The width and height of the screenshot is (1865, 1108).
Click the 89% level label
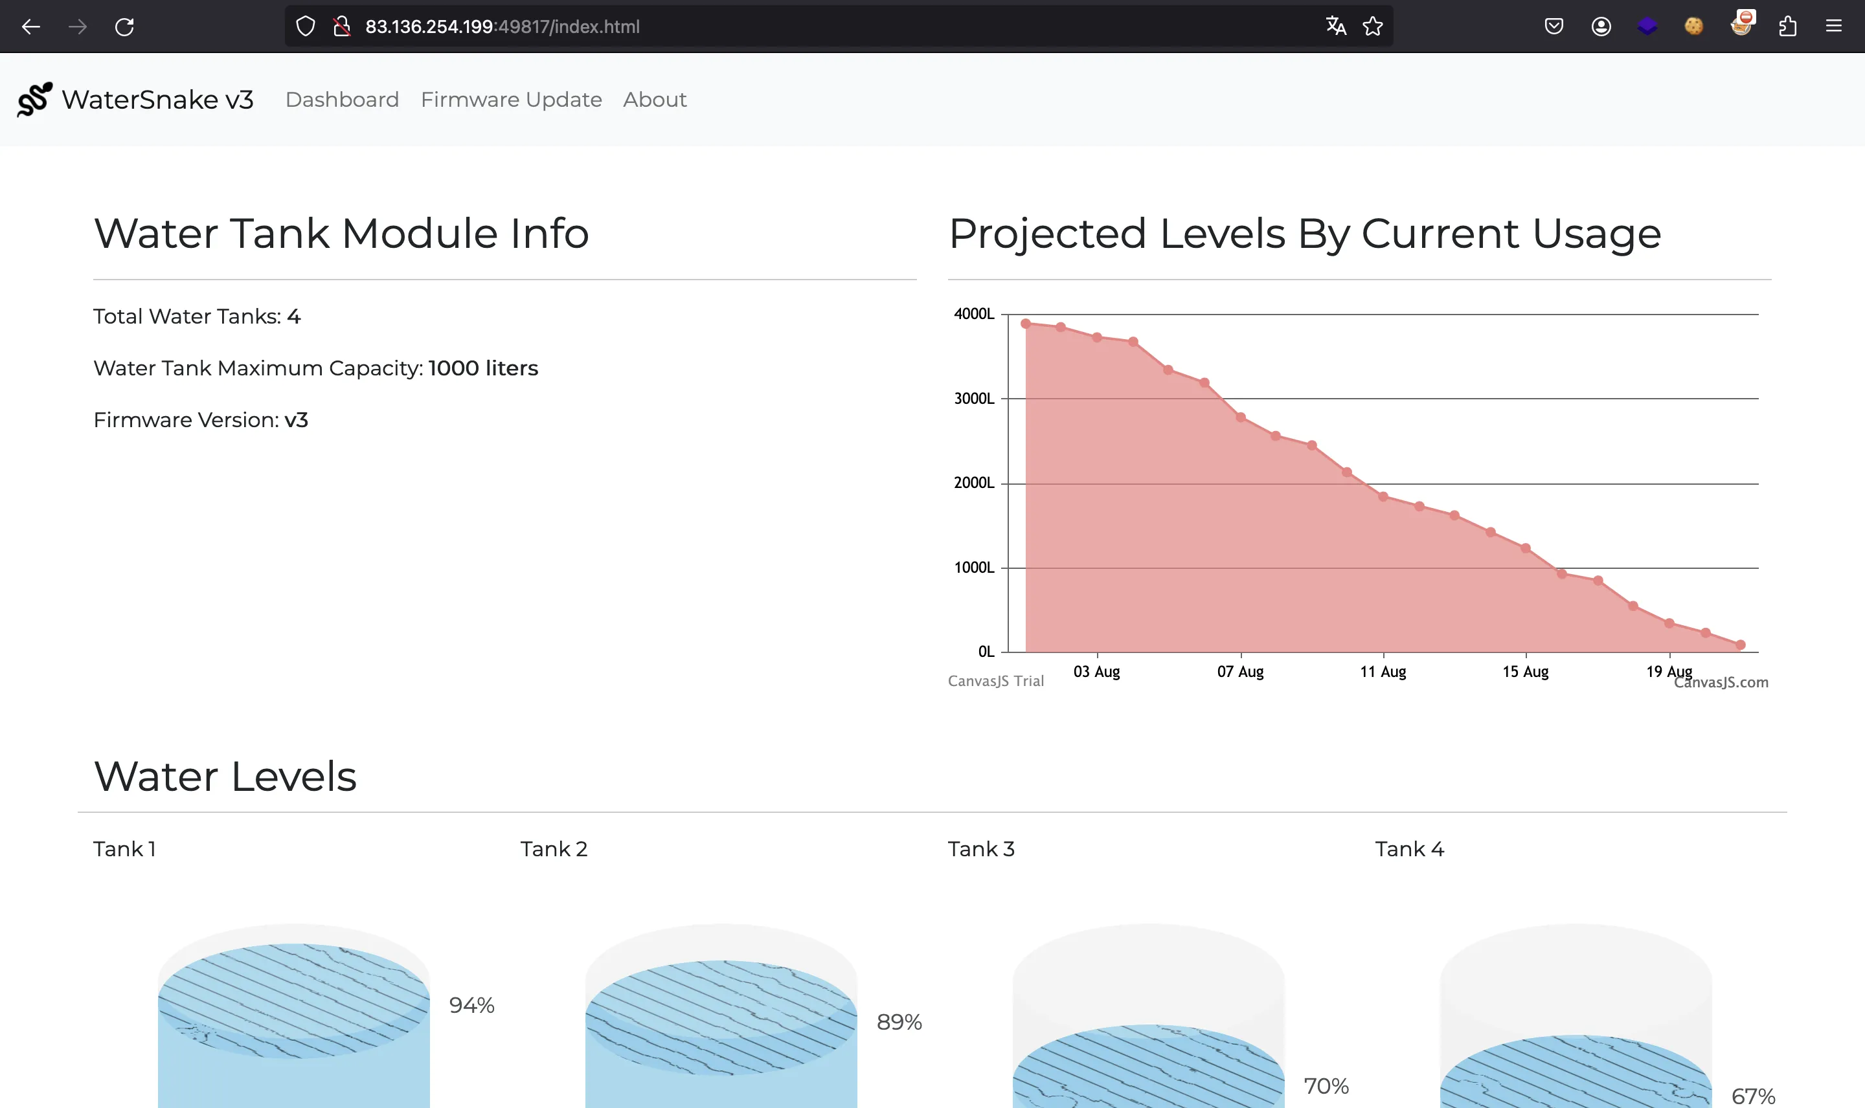pos(899,1021)
